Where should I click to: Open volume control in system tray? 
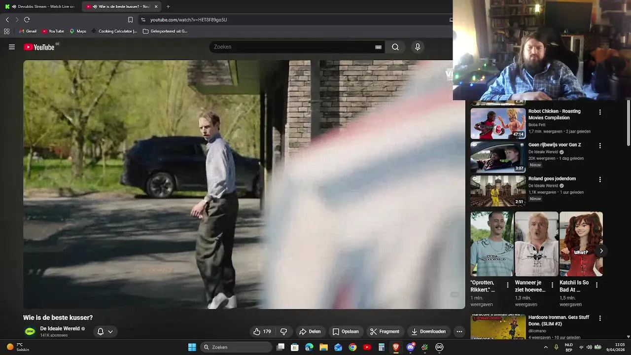[x=590, y=347]
